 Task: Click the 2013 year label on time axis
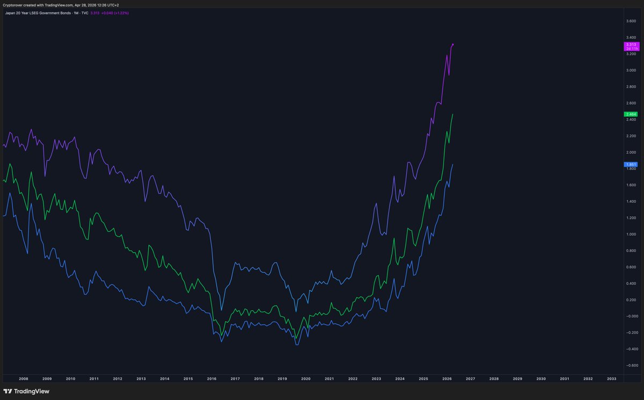click(141, 379)
